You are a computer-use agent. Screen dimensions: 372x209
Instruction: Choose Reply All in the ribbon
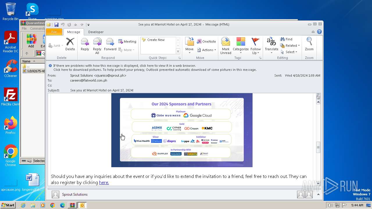(97, 46)
